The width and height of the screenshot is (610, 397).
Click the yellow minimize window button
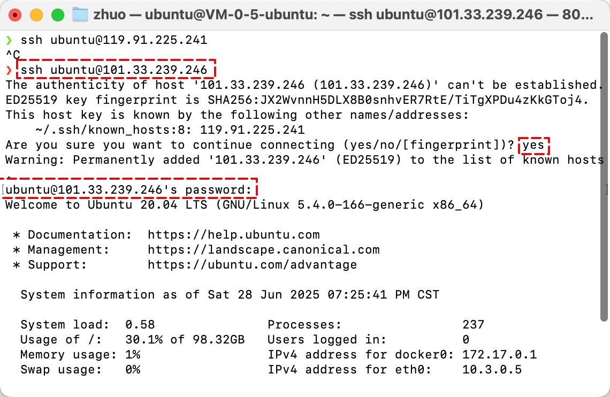36,15
